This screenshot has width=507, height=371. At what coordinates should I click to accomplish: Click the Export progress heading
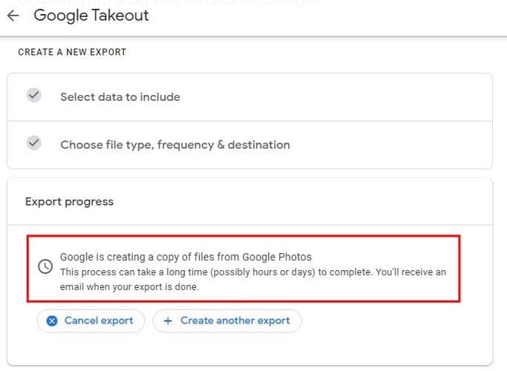coord(69,202)
